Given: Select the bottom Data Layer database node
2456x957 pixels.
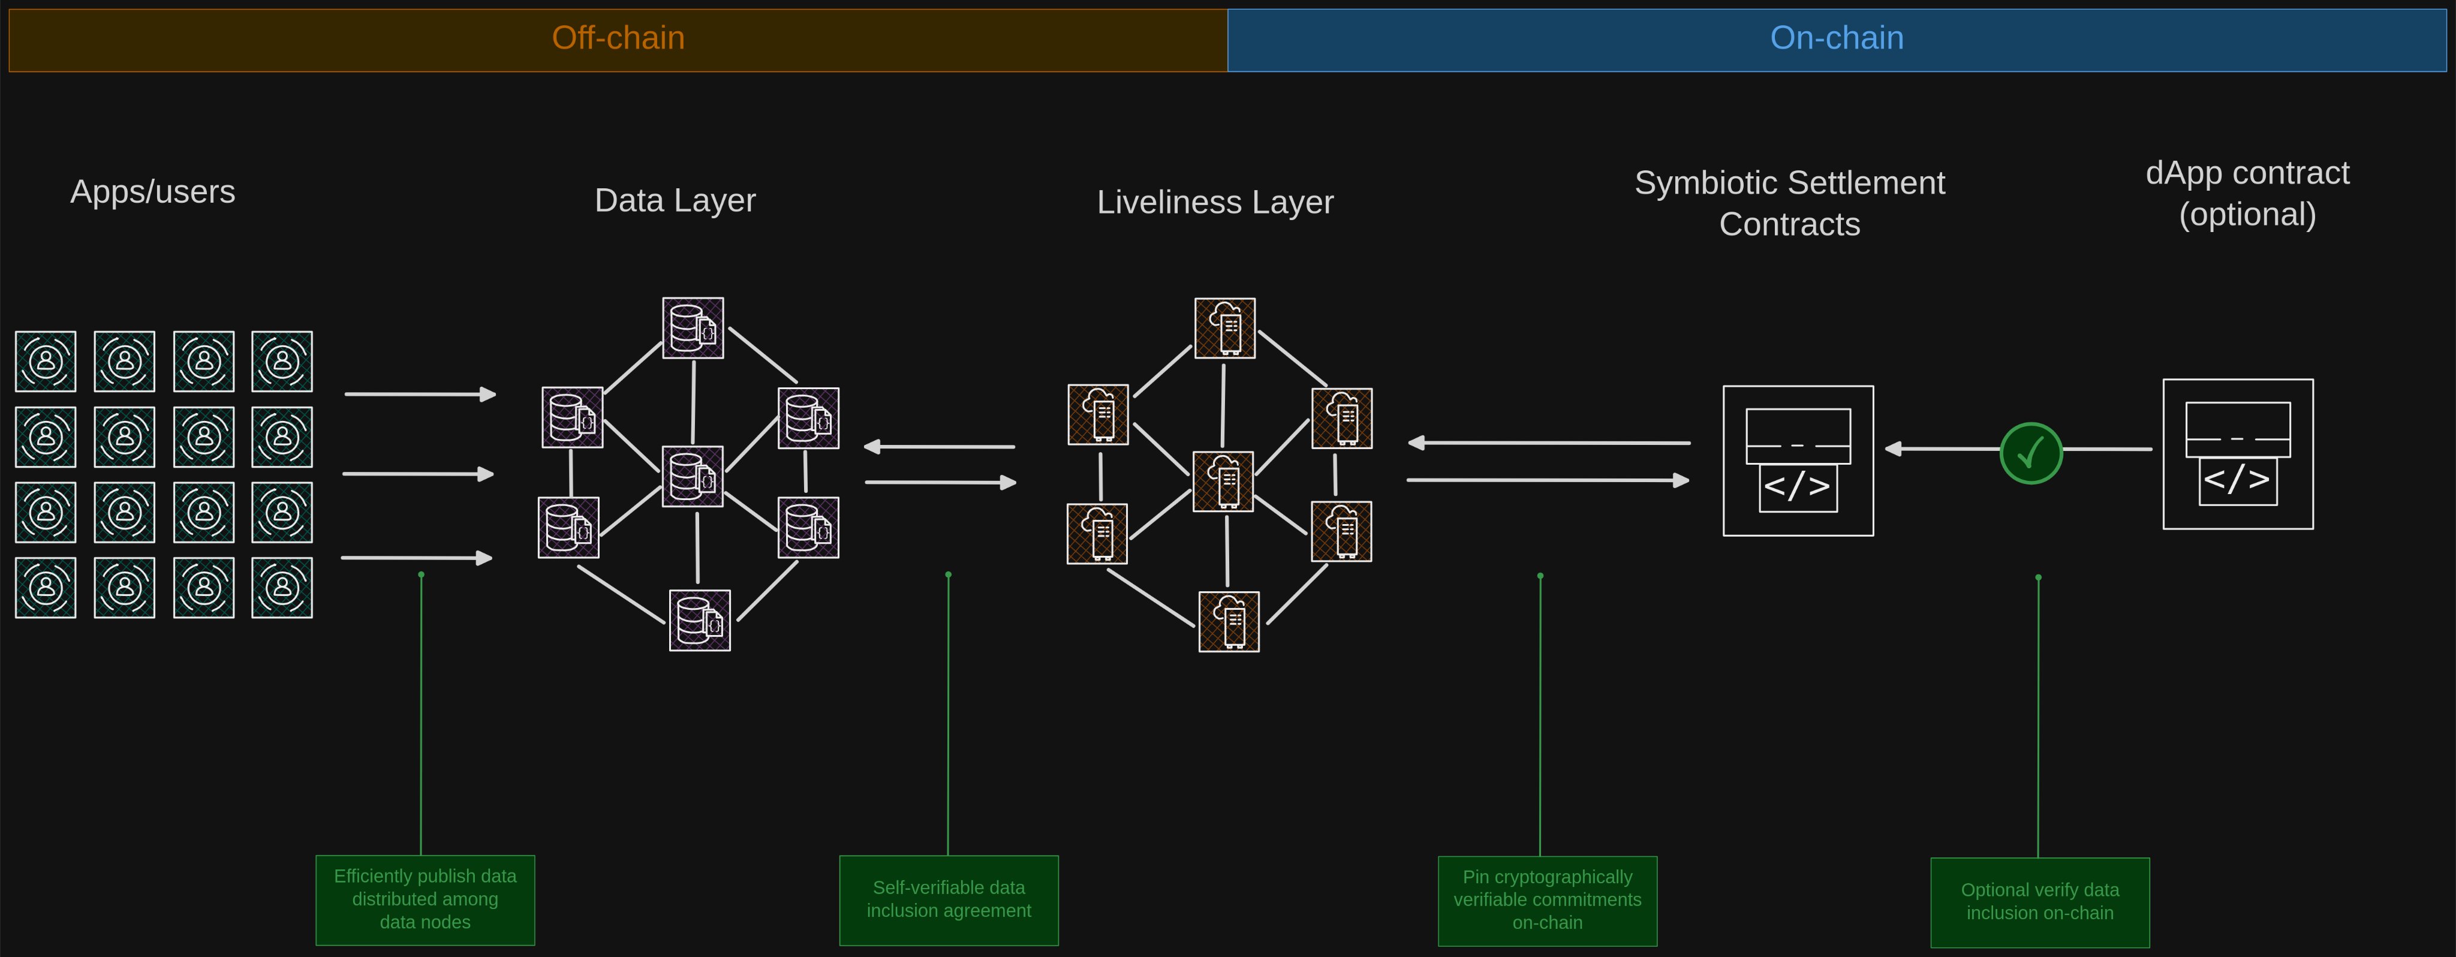Looking at the screenshot, I should coord(700,621).
